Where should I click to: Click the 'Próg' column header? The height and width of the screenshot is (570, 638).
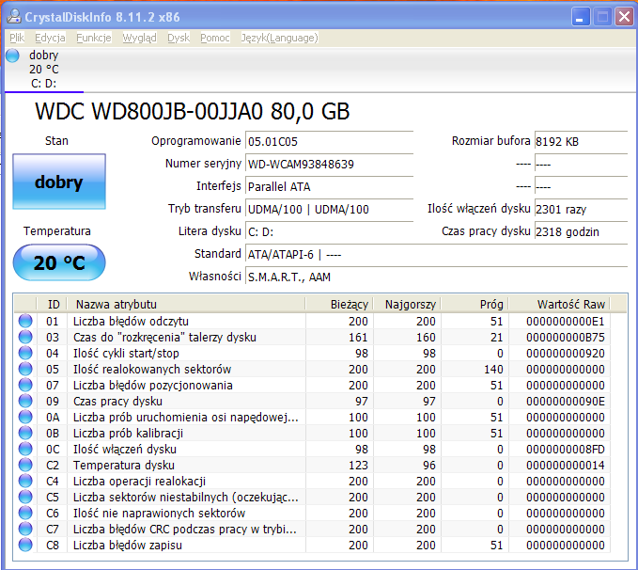pyautogui.click(x=475, y=305)
